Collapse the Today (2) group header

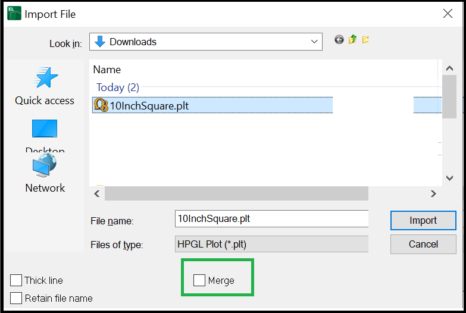[118, 87]
